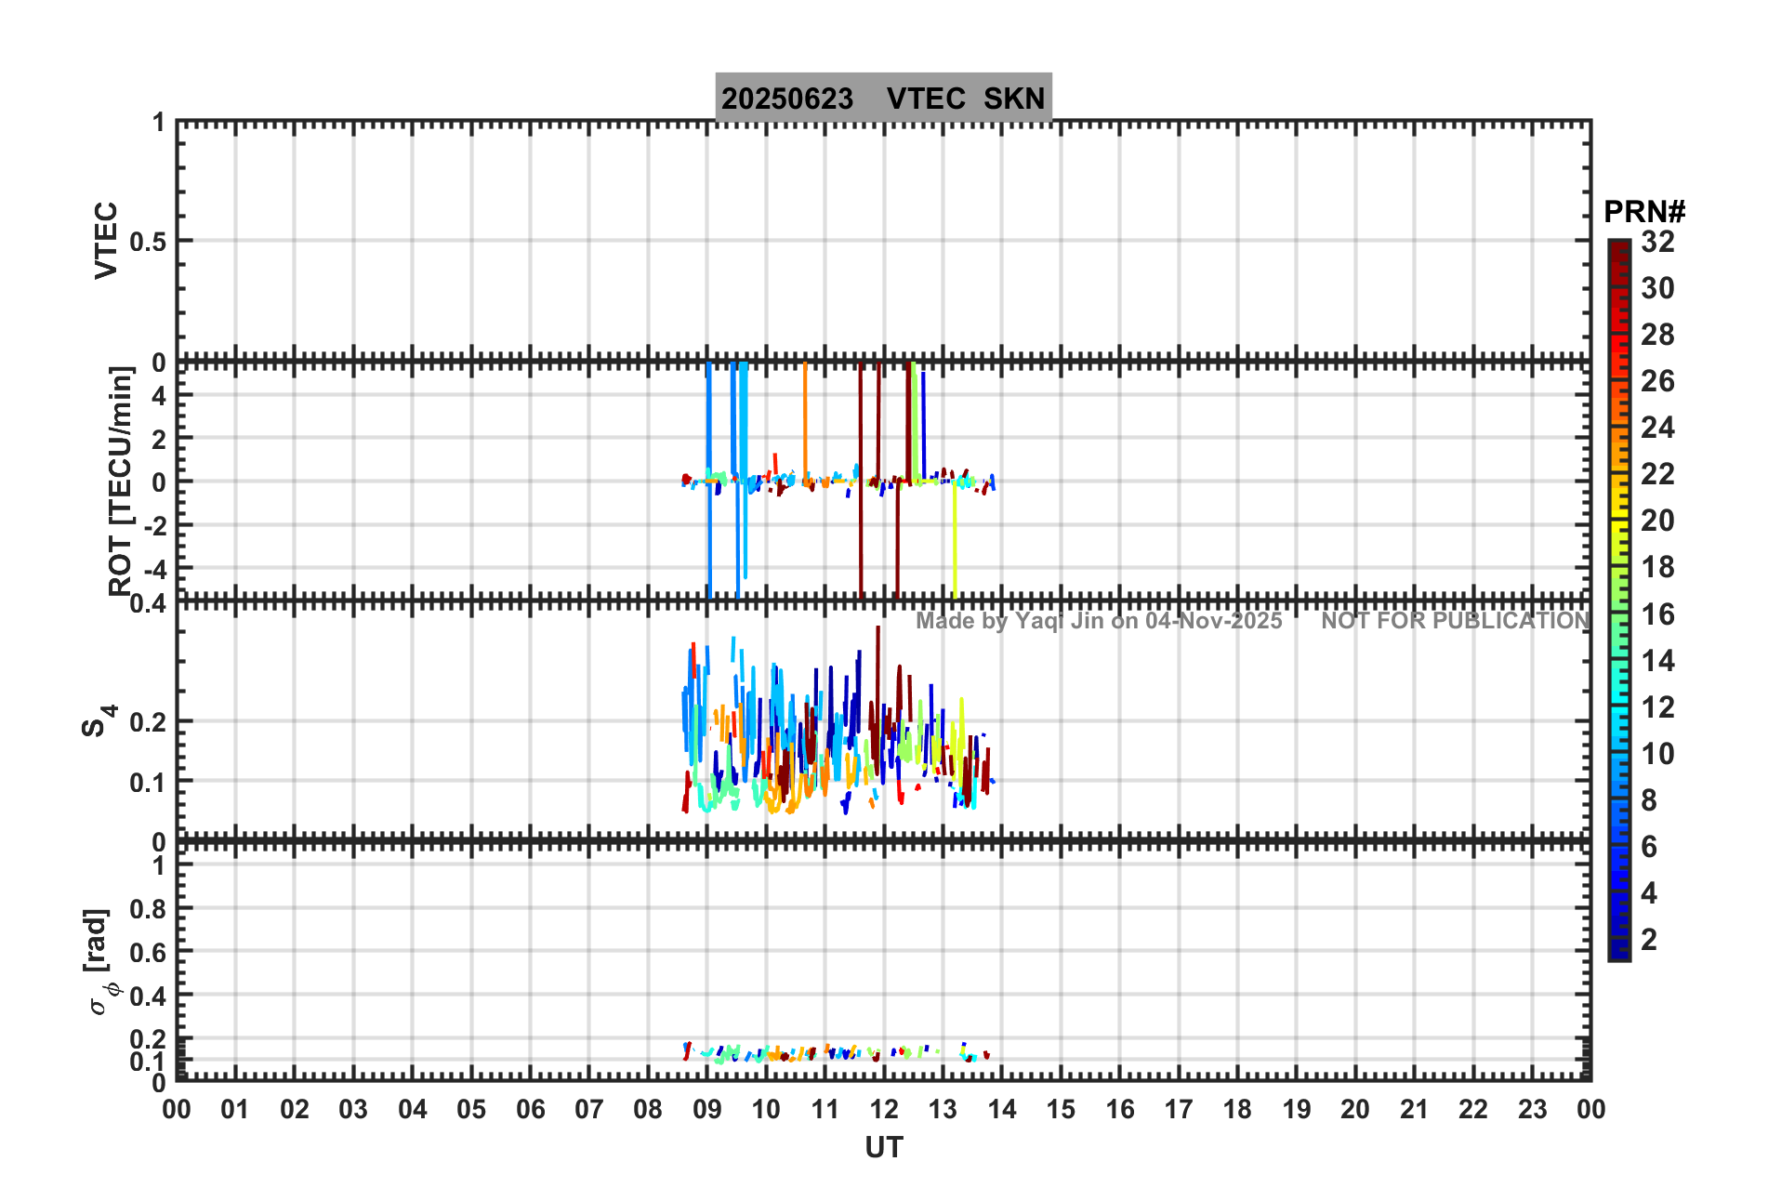The image size is (1768, 1201).
Task: Select the "30" PRN colorbar label
Action: [1658, 288]
